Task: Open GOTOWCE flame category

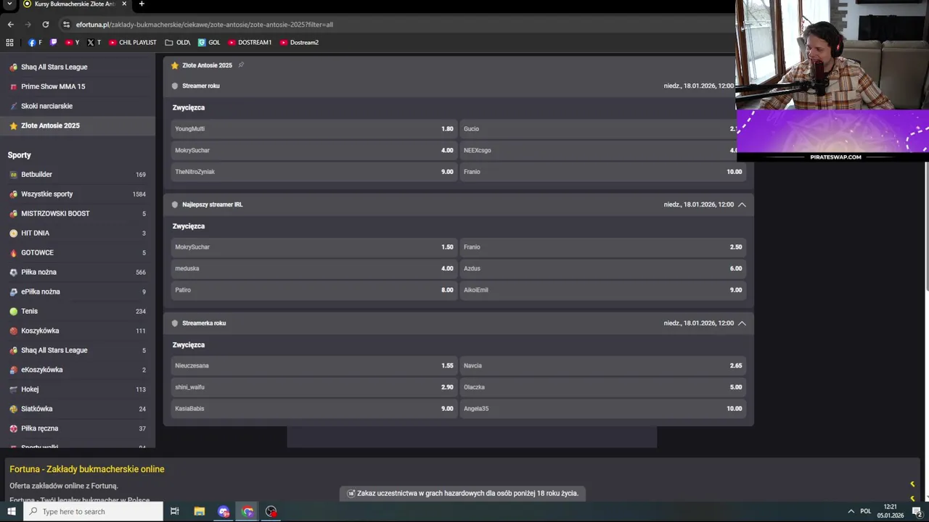Action: (x=78, y=252)
